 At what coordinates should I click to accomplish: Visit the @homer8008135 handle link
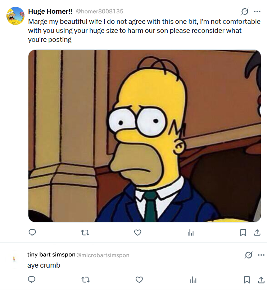[x=100, y=12]
